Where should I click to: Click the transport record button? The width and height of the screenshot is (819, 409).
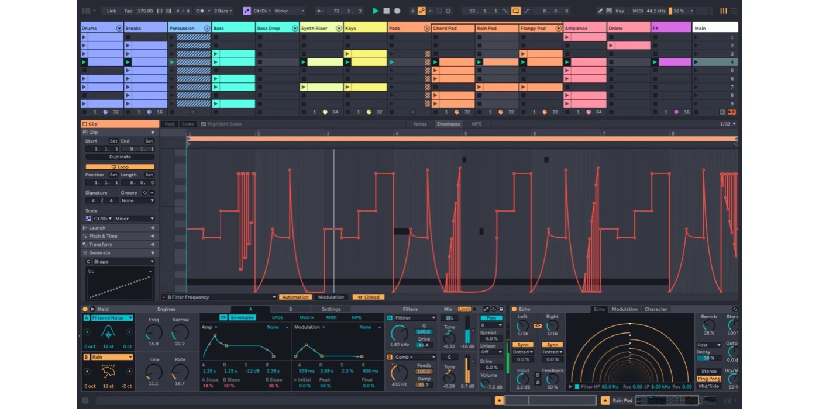tap(397, 11)
